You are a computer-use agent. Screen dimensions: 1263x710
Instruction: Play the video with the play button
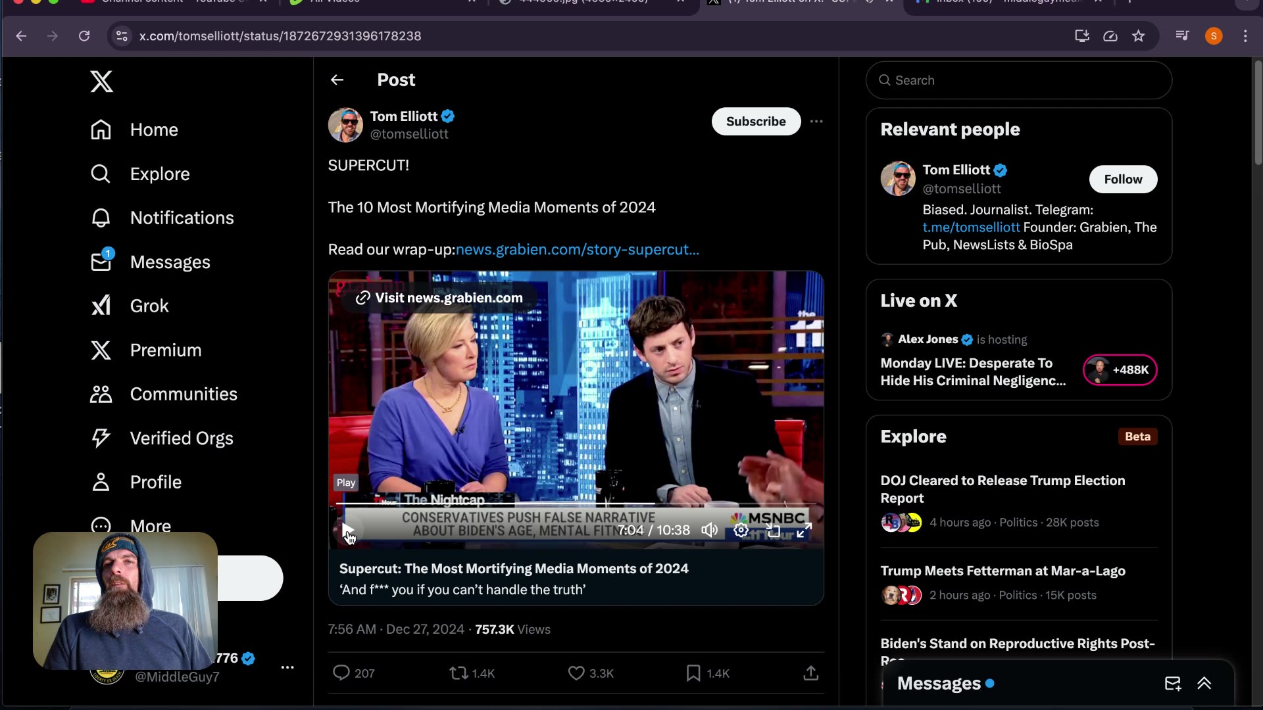tap(347, 530)
